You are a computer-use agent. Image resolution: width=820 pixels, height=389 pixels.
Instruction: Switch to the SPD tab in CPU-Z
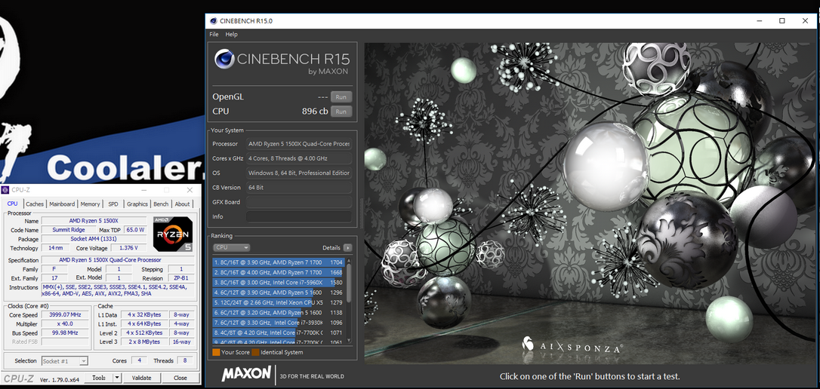point(113,204)
